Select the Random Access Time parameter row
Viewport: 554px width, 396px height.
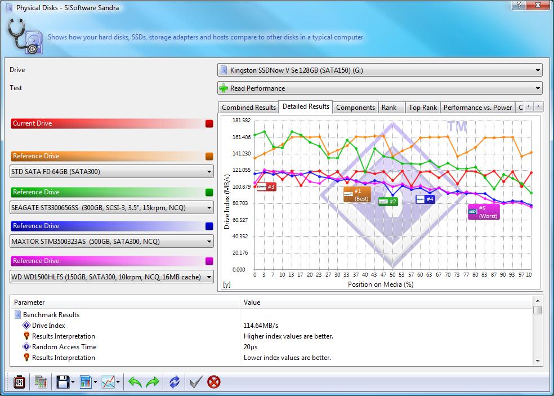pos(271,347)
